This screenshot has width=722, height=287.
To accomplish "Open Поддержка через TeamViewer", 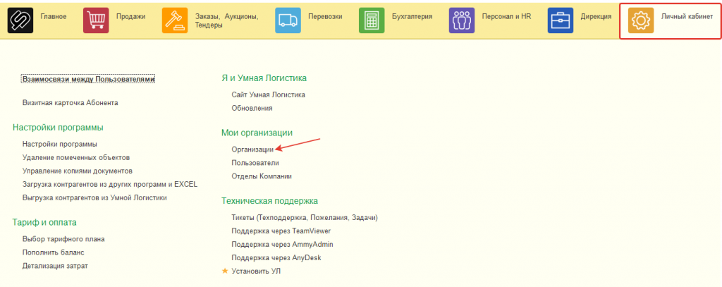I will 281,231.
